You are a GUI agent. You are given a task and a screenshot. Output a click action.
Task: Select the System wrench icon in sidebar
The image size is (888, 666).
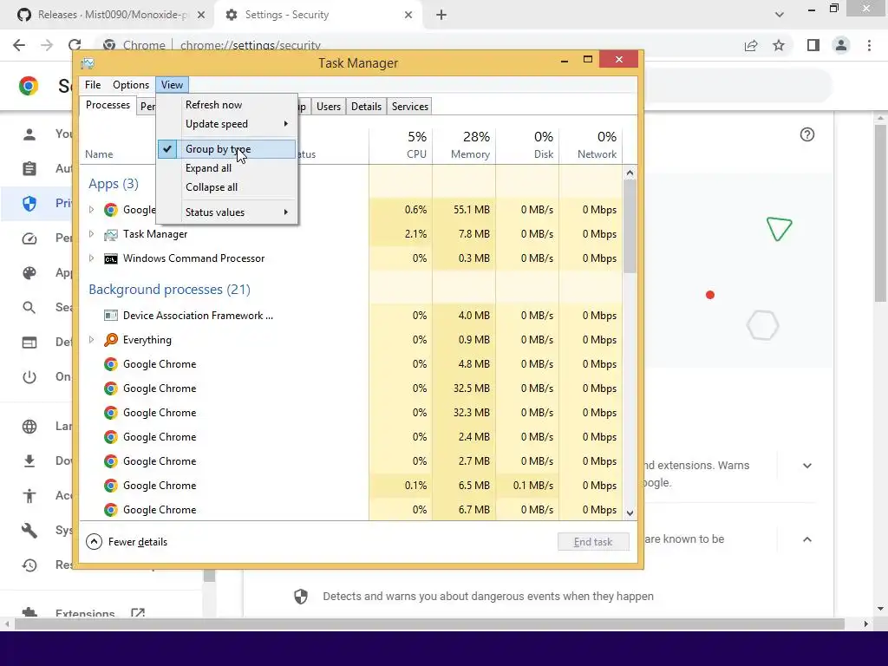[29, 530]
